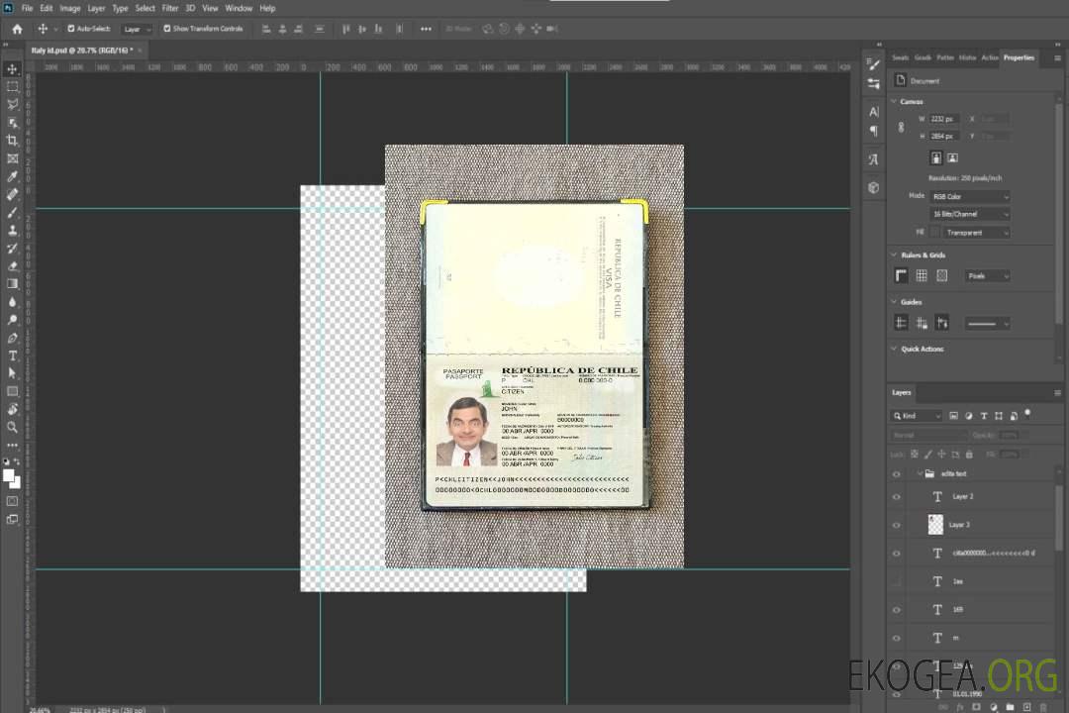Select the Crop tool
The image size is (1069, 713).
click(12, 141)
